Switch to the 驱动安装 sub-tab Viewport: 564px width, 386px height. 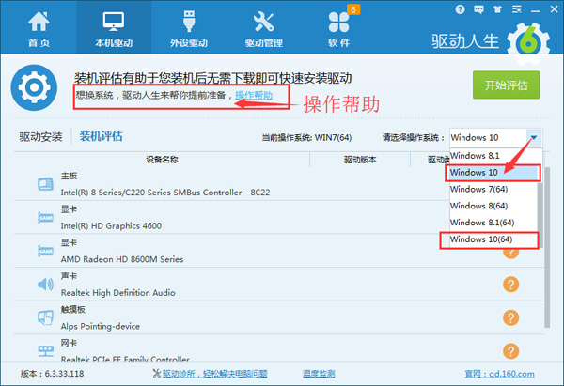coord(41,137)
